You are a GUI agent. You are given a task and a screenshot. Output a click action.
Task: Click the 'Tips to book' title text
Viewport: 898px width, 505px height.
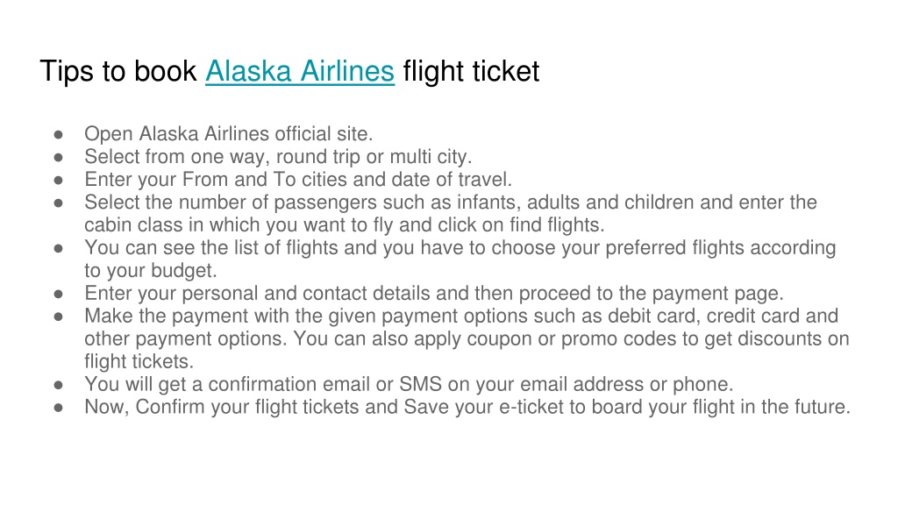pyautogui.click(x=118, y=72)
